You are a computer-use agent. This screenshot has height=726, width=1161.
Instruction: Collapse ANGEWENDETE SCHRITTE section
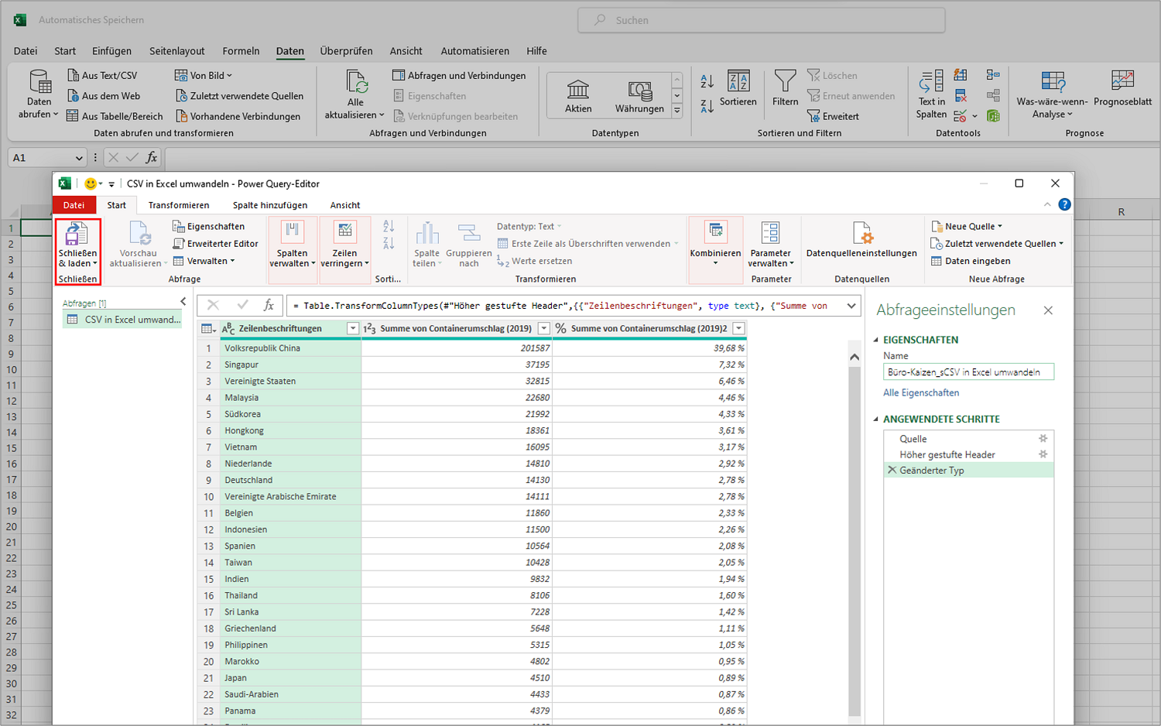click(x=876, y=419)
